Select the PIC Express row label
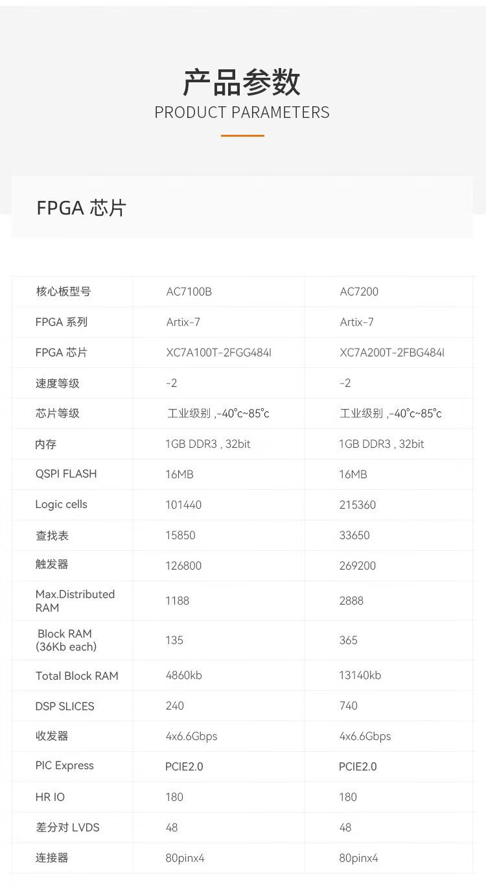This screenshot has height=891, width=486. pyautogui.click(x=65, y=765)
